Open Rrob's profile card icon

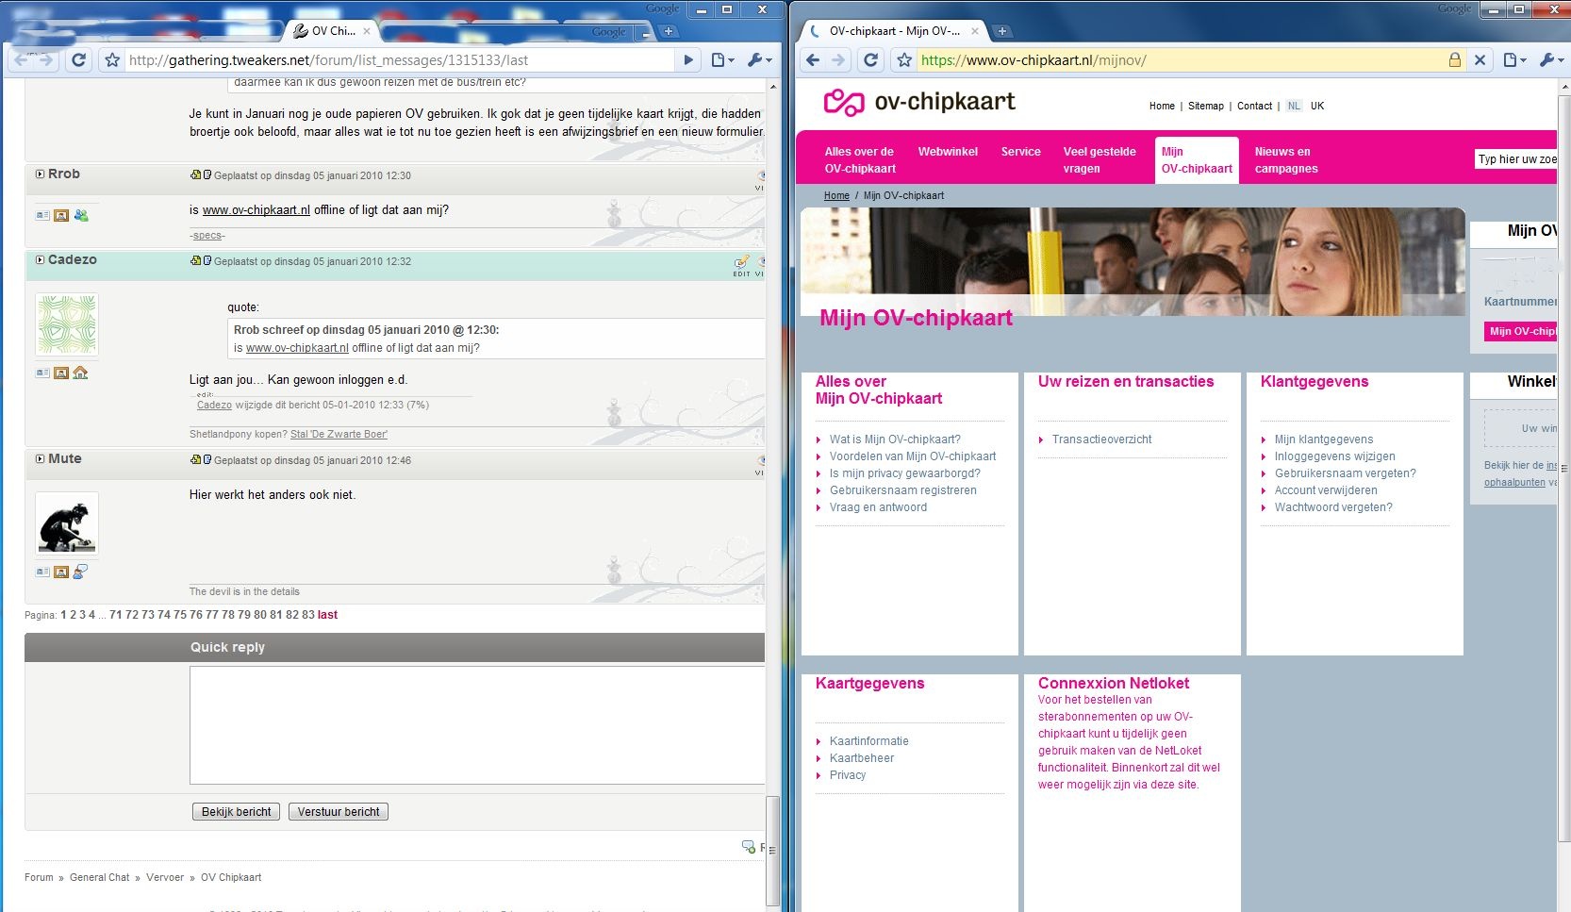[42, 215]
